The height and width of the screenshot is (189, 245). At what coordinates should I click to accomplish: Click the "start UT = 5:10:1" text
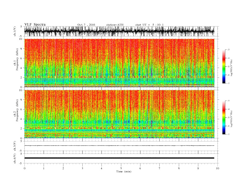(x=149, y=25)
